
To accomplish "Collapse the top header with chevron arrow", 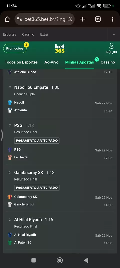I will click(114, 34).
